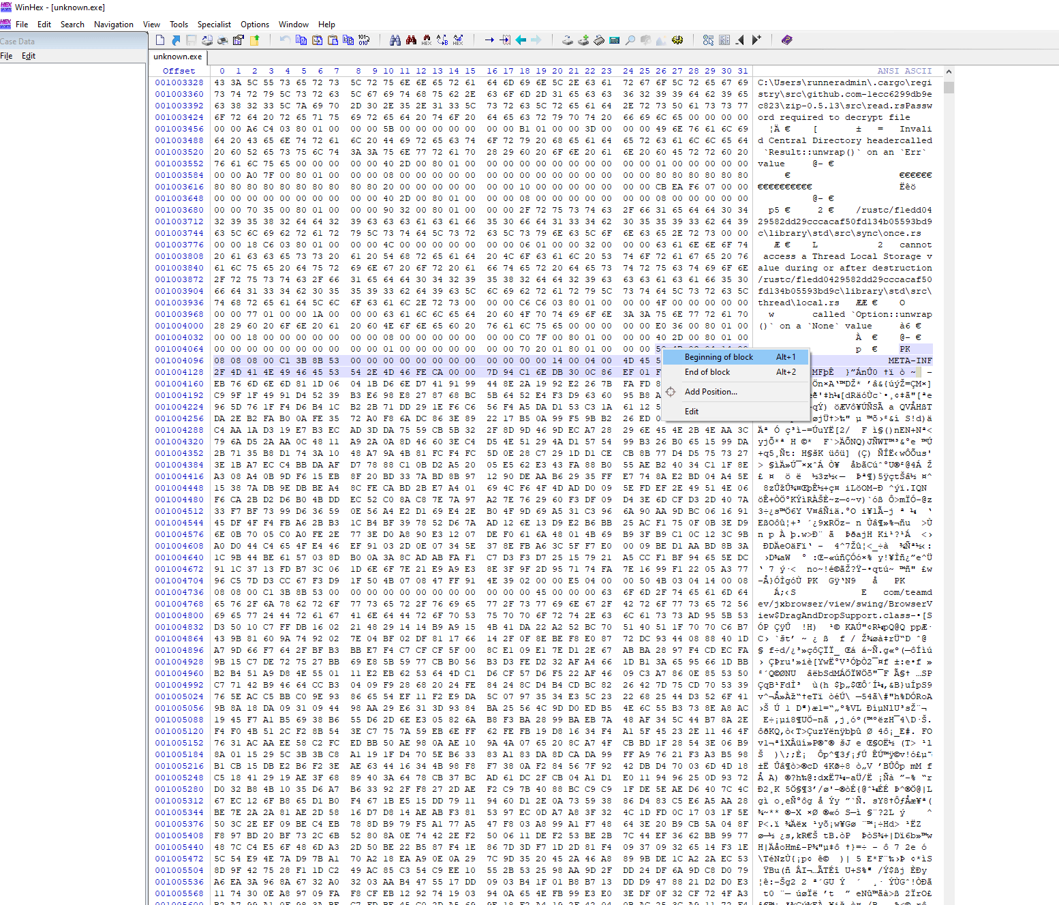1059x905 pixels.
Task: Open Find Hex Values red binoculars icon
Action: [411, 40]
